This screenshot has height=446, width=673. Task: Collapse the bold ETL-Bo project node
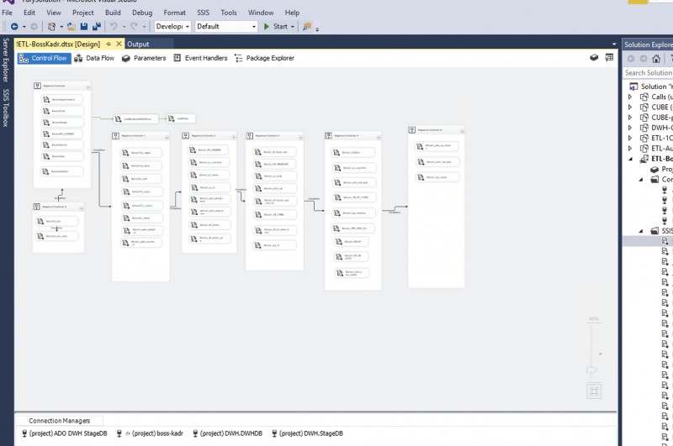pyautogui.click(x=630, y=159)
